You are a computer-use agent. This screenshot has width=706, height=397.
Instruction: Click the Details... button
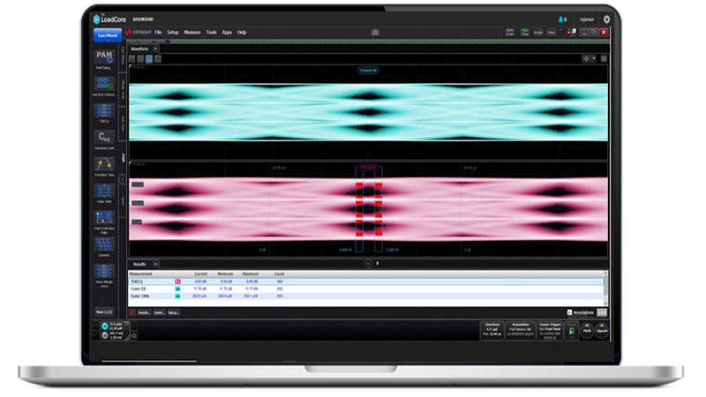(x=144, y=312)
